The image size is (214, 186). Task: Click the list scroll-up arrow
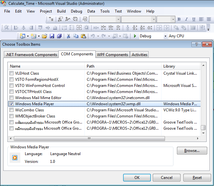pos(203,65)
